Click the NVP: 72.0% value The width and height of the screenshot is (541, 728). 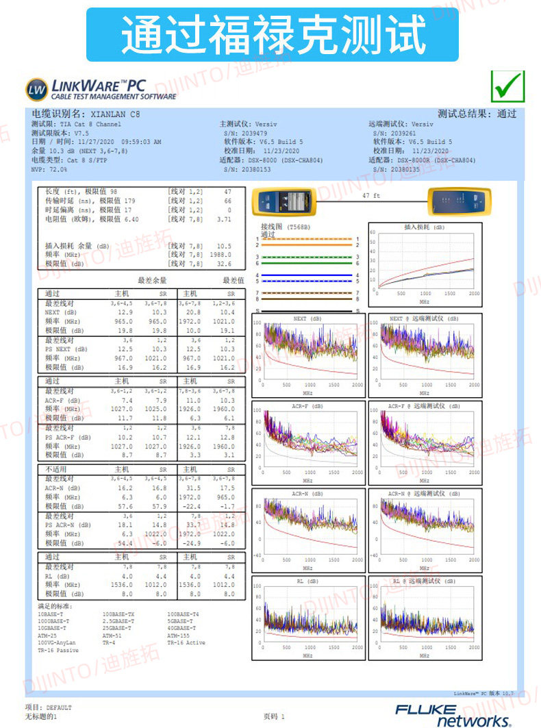point(49,169)
